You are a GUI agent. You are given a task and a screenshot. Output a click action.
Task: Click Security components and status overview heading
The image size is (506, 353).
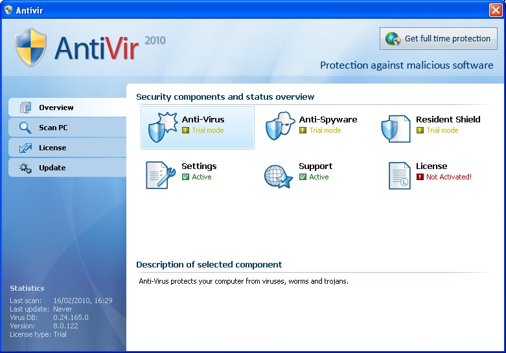coord(225,97)
